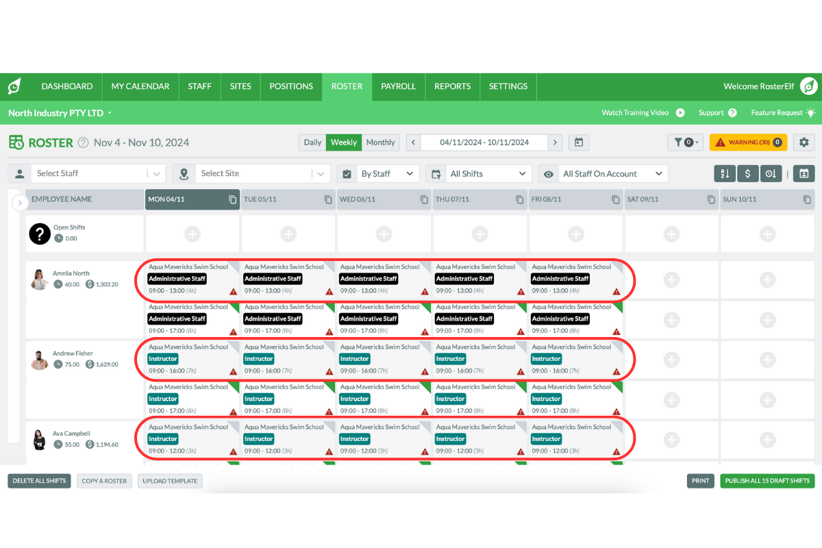Image resolution: width=822 pixels, height=548 pixels.
Task: Add an open shift on Monday 04/11
Action: tap(192, 234)
